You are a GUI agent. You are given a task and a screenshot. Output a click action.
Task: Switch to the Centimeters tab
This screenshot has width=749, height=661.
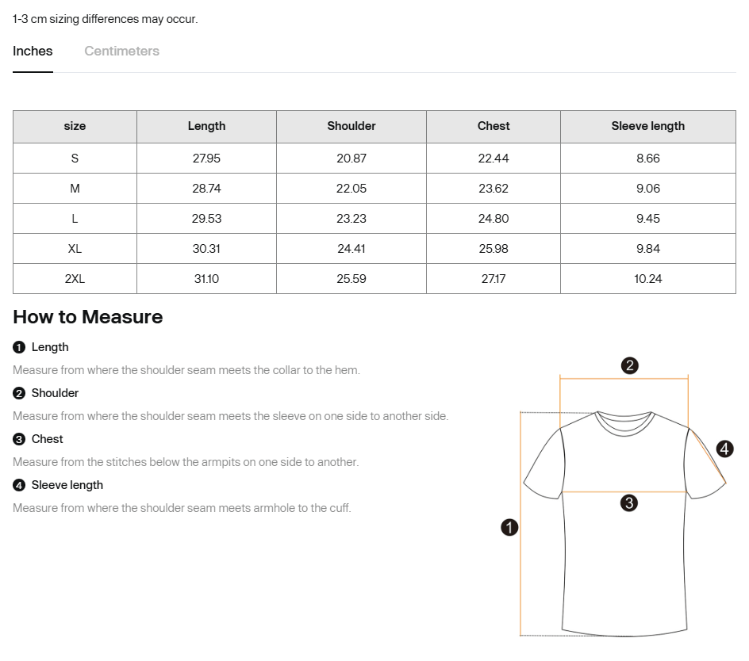[x=121, y=51]
